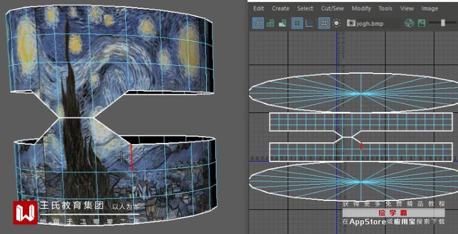Toggle image display icon beside jogh.bmp

tap(351, 23)
